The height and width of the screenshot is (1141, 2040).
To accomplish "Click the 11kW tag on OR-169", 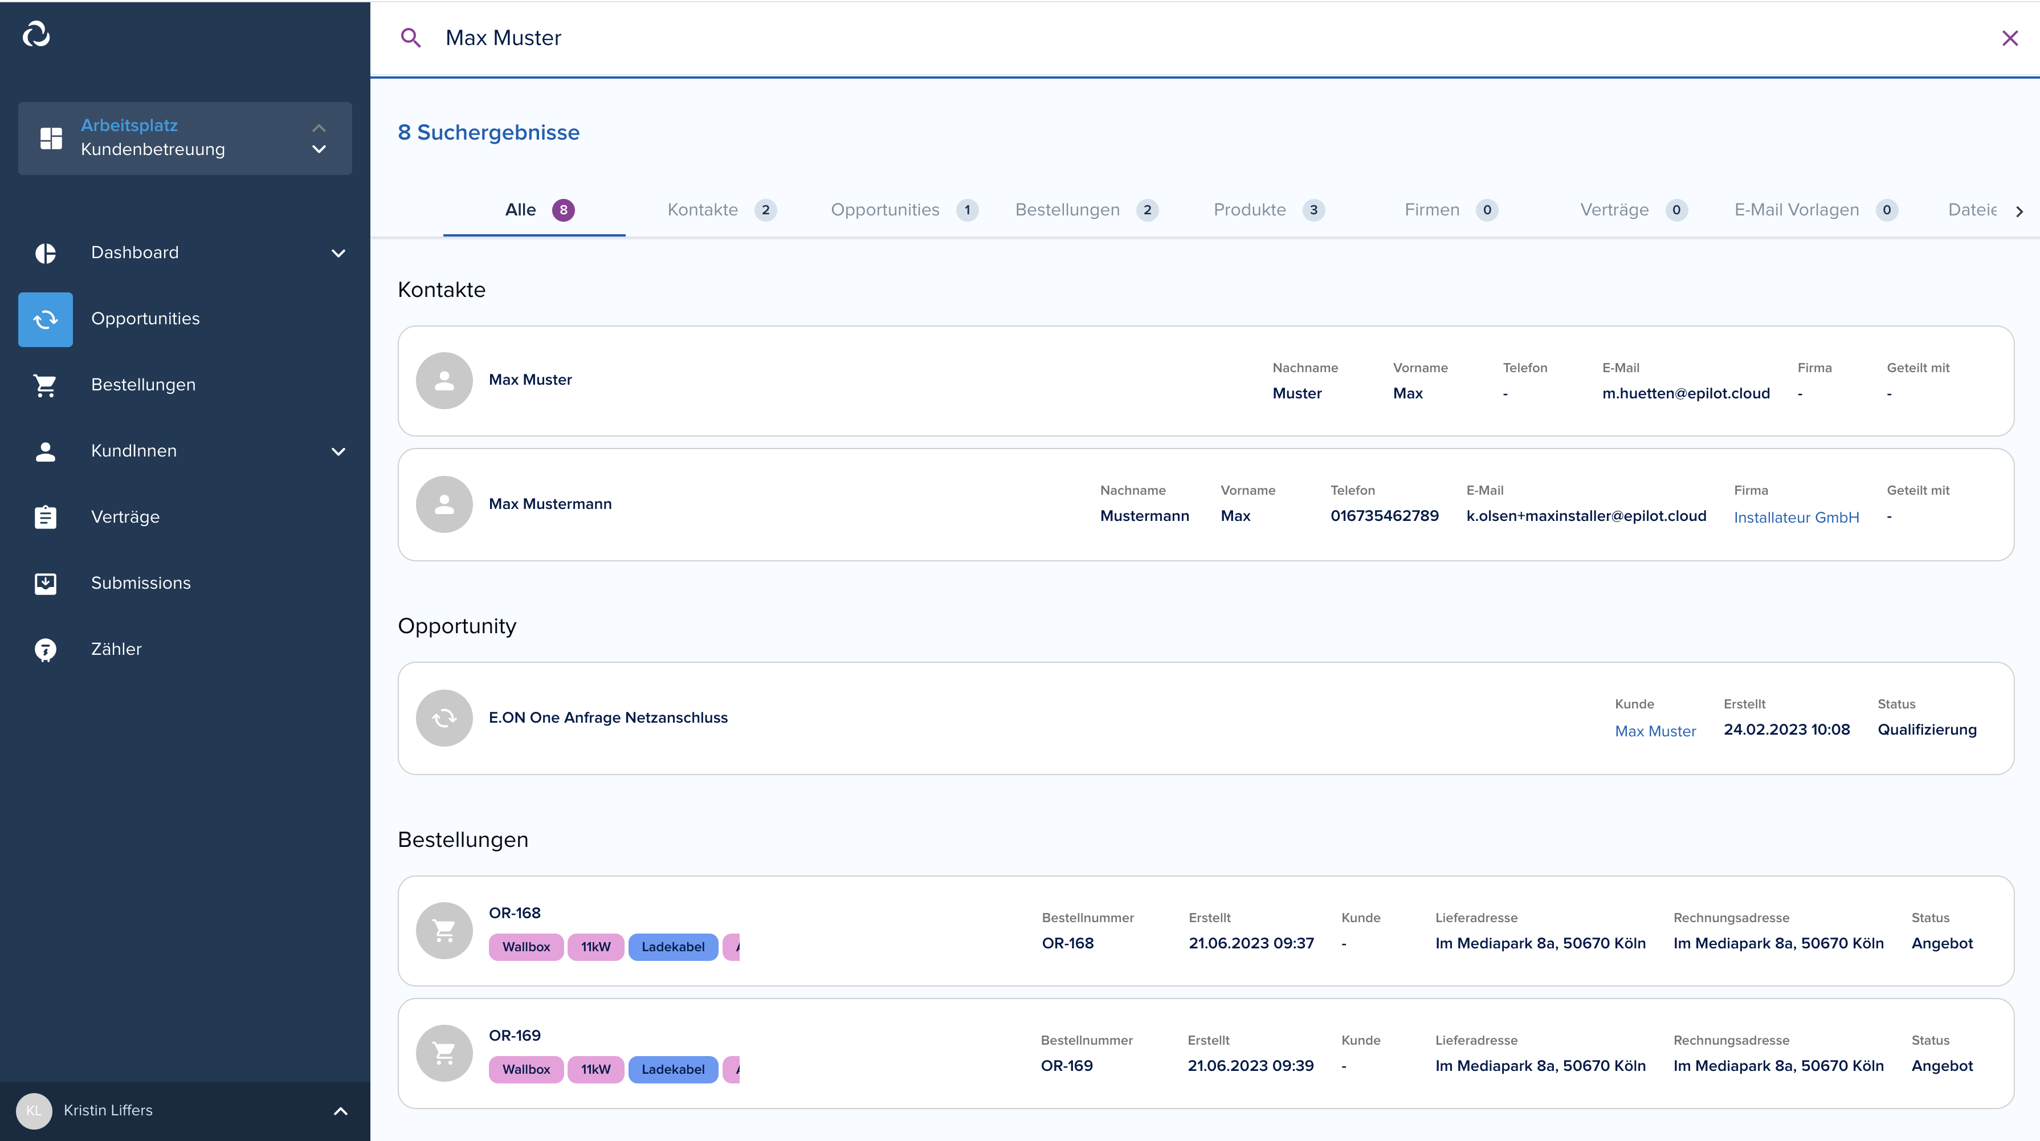I will 595,1070.
